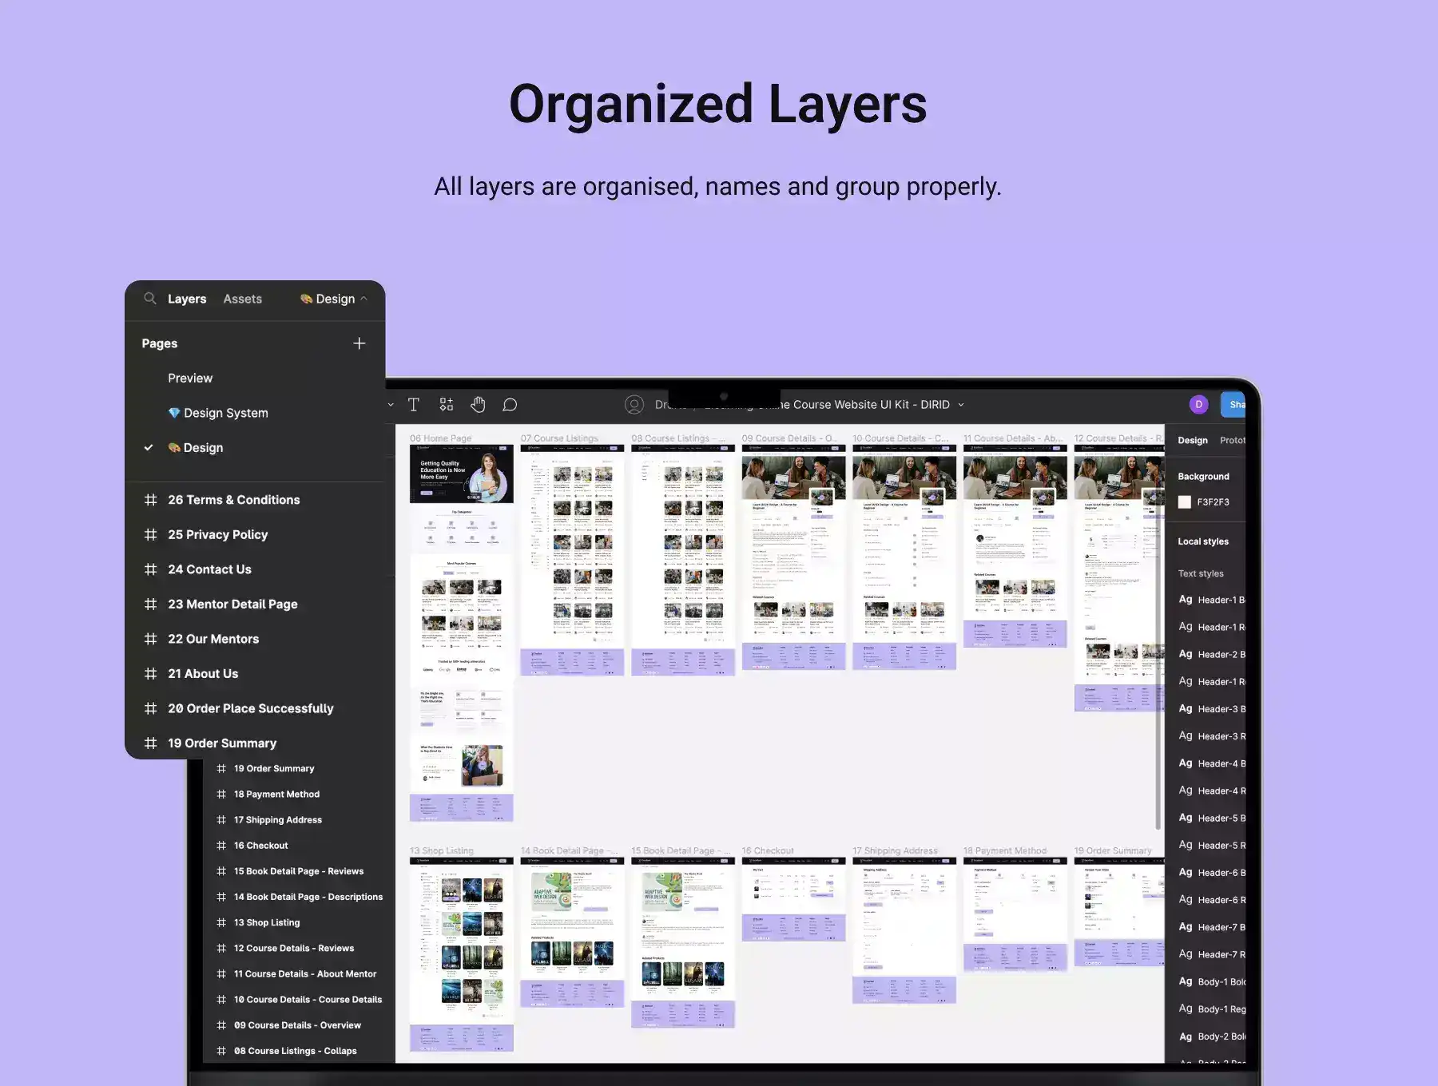The image size is (1438, 1086).
Task: Open the Resources components tool
Action: click(x=447, y=405)
